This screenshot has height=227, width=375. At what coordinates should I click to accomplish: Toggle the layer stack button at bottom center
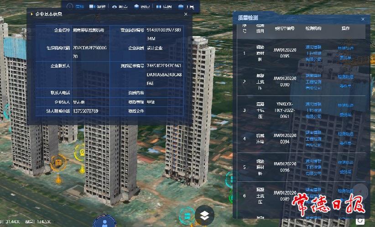pyautogui.click(x=205, y=214)
